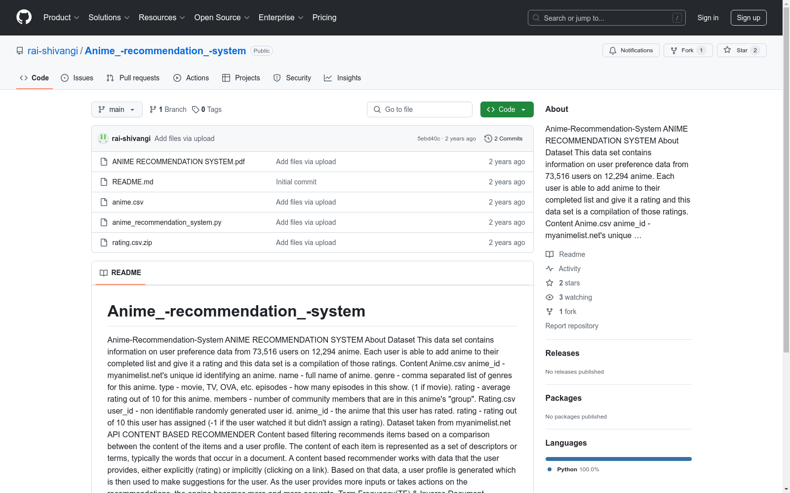Click the Go to file search field
This screenshot has width=790, height=493.
coord(420,109)
